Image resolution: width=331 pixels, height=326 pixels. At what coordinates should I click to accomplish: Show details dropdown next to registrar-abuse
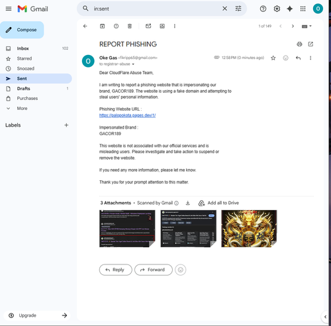(133, 64)
